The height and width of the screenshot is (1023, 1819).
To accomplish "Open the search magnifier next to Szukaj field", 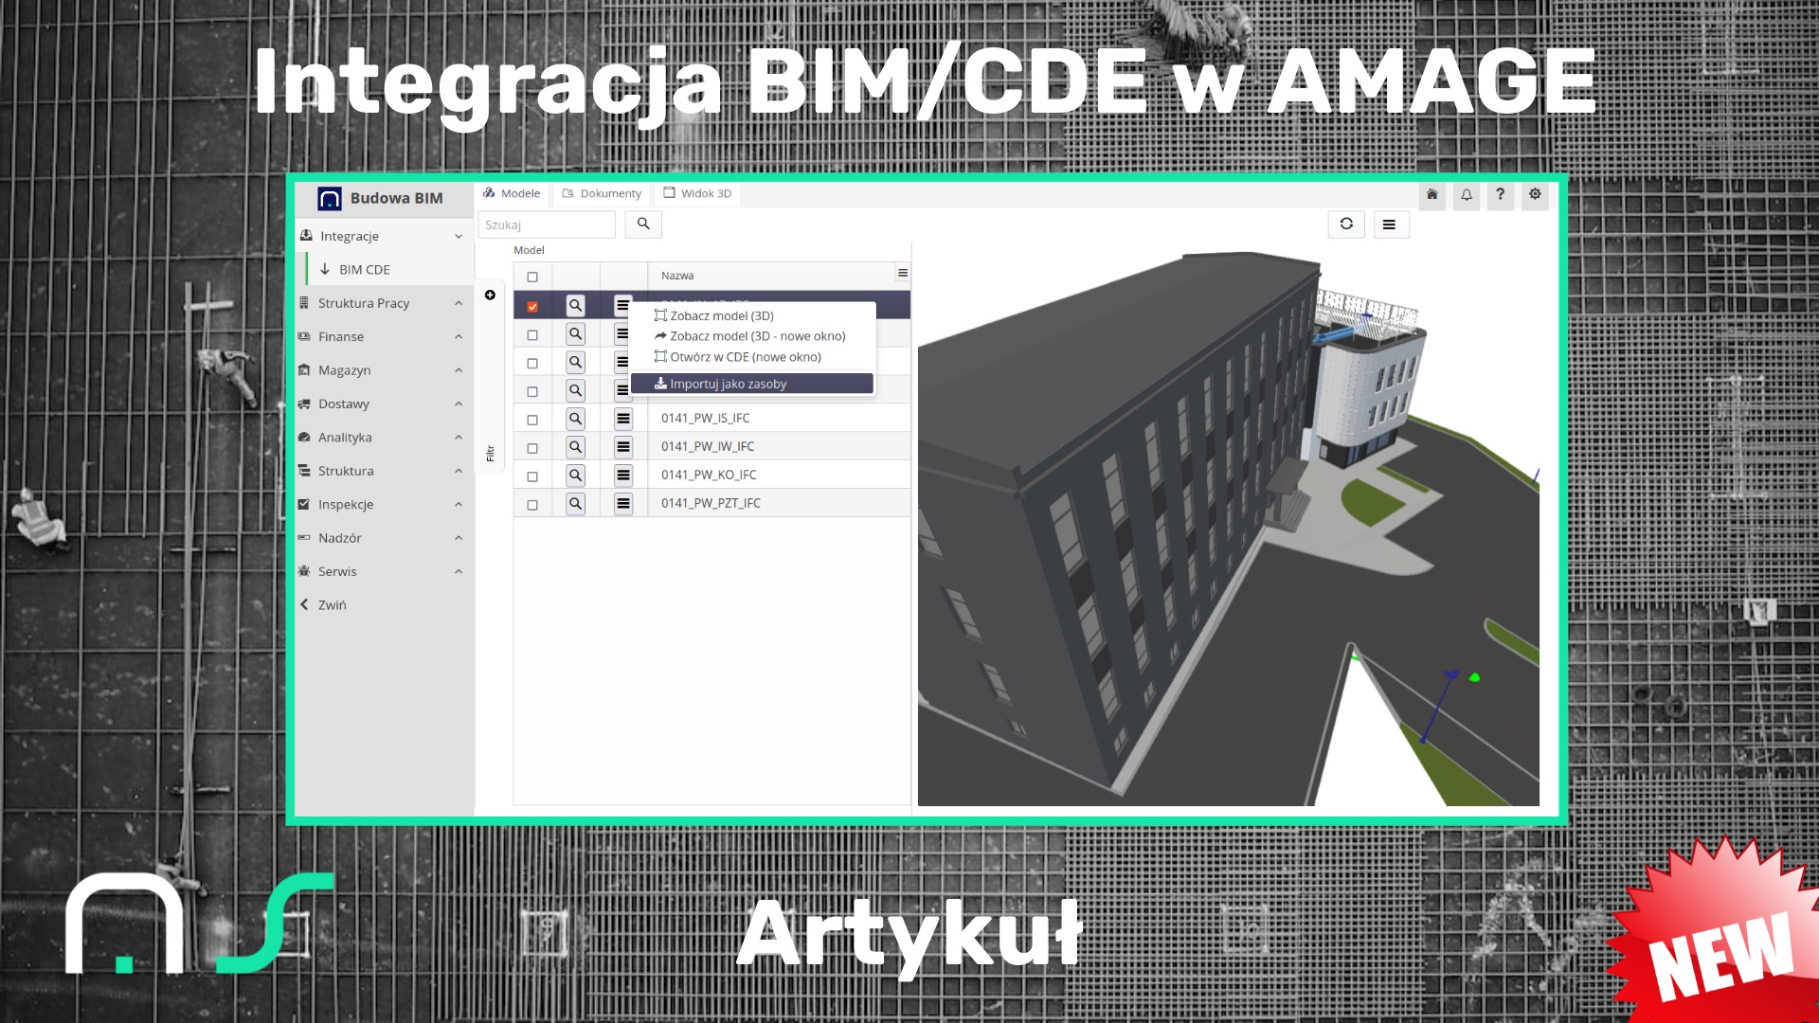I will (643, 224).
